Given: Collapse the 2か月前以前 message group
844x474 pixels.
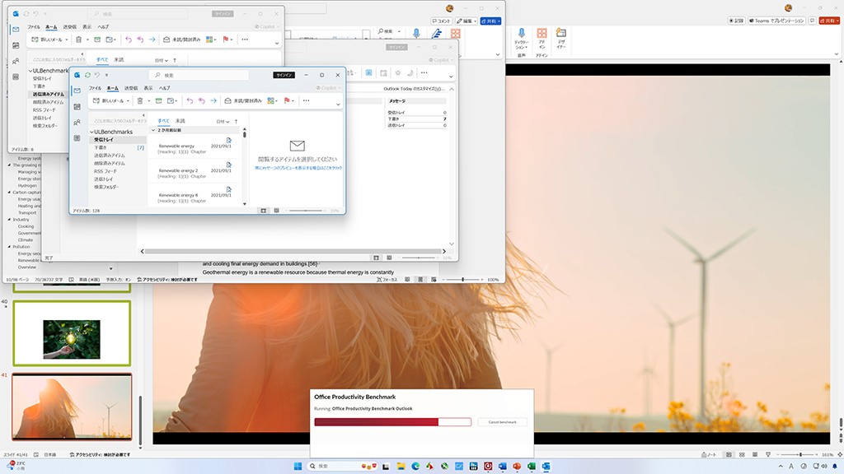Looking at the screenshot, I should tap(152, 130).
